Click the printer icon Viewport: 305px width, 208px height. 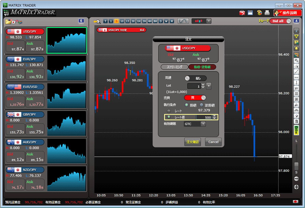click(x=267, y=13)
